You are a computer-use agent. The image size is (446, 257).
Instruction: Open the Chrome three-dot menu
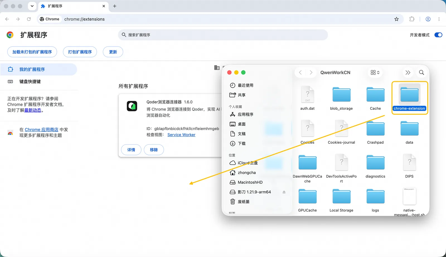tap(439, 19)
